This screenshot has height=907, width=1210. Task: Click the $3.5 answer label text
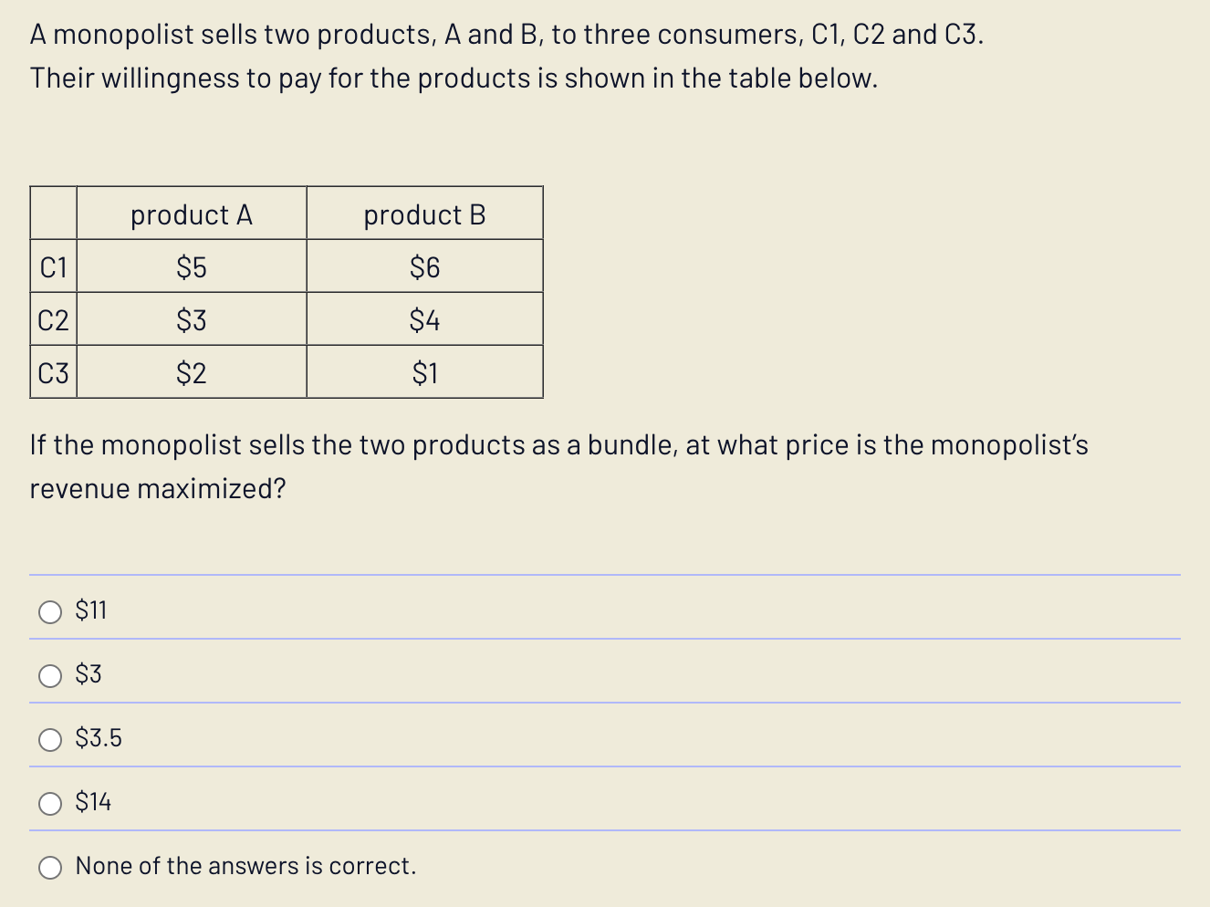(x=97, y=738)
